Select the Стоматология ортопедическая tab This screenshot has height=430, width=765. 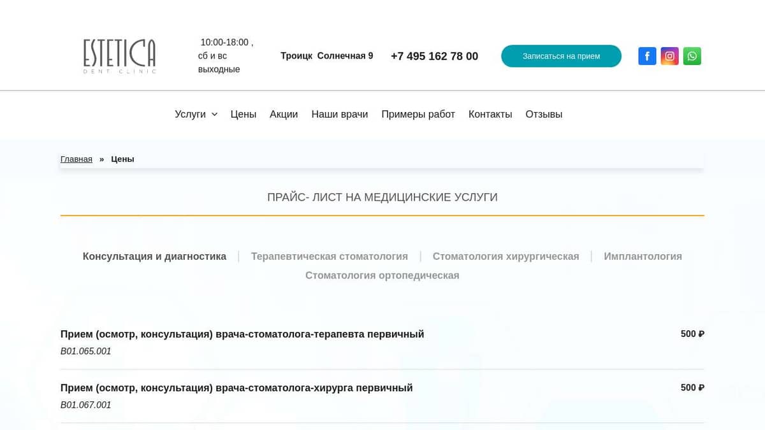[382, 275]
